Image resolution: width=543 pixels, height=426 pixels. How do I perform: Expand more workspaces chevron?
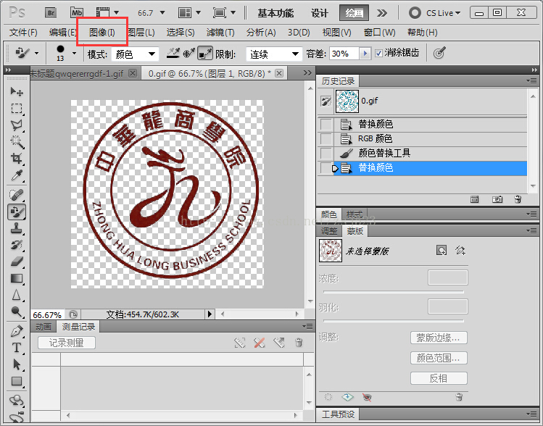pyautogui.click(x=382, y=13)
